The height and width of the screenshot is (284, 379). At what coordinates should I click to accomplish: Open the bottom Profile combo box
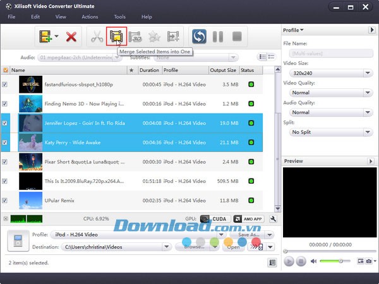point(138,235)
